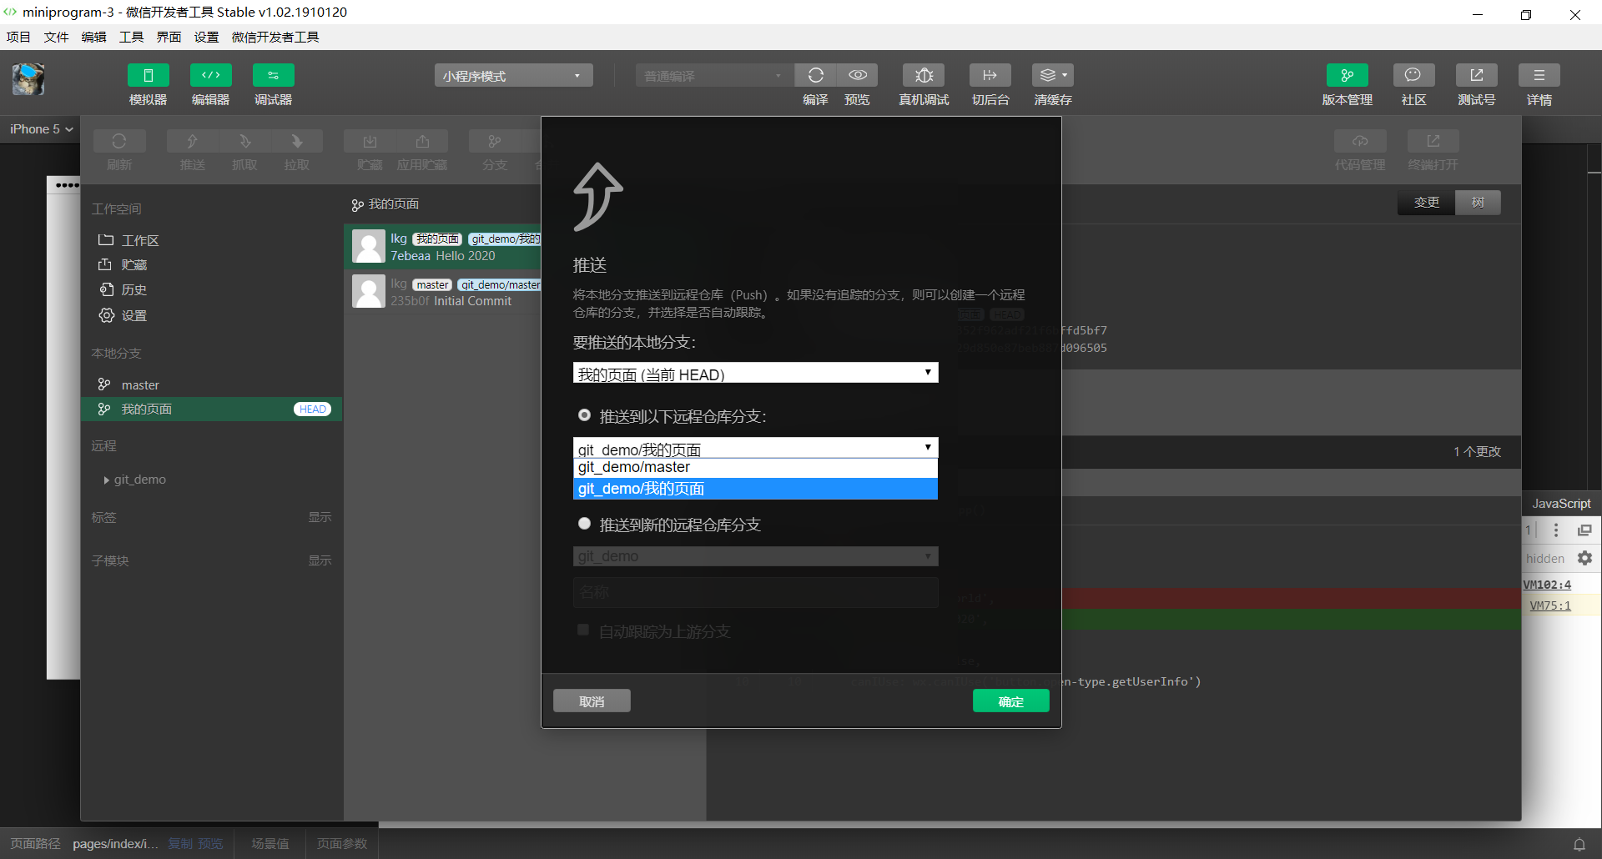Start real device debugging
The width and height of the screenshot is (1602, 859).
point(924,75)
